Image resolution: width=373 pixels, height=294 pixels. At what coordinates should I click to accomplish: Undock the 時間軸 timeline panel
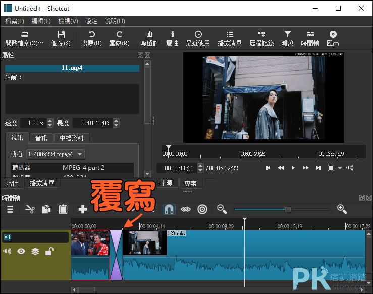[362, 198]
